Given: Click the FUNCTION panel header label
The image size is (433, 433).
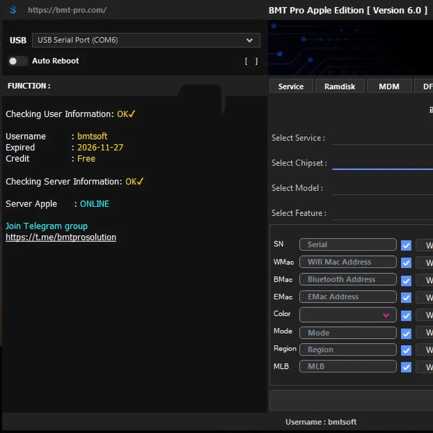Looking at the screenshot, I should click(29, 86).
